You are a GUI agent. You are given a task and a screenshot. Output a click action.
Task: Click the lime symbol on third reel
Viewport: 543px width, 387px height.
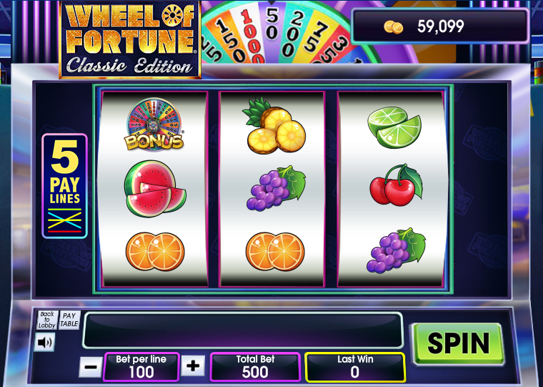(394, 127)
